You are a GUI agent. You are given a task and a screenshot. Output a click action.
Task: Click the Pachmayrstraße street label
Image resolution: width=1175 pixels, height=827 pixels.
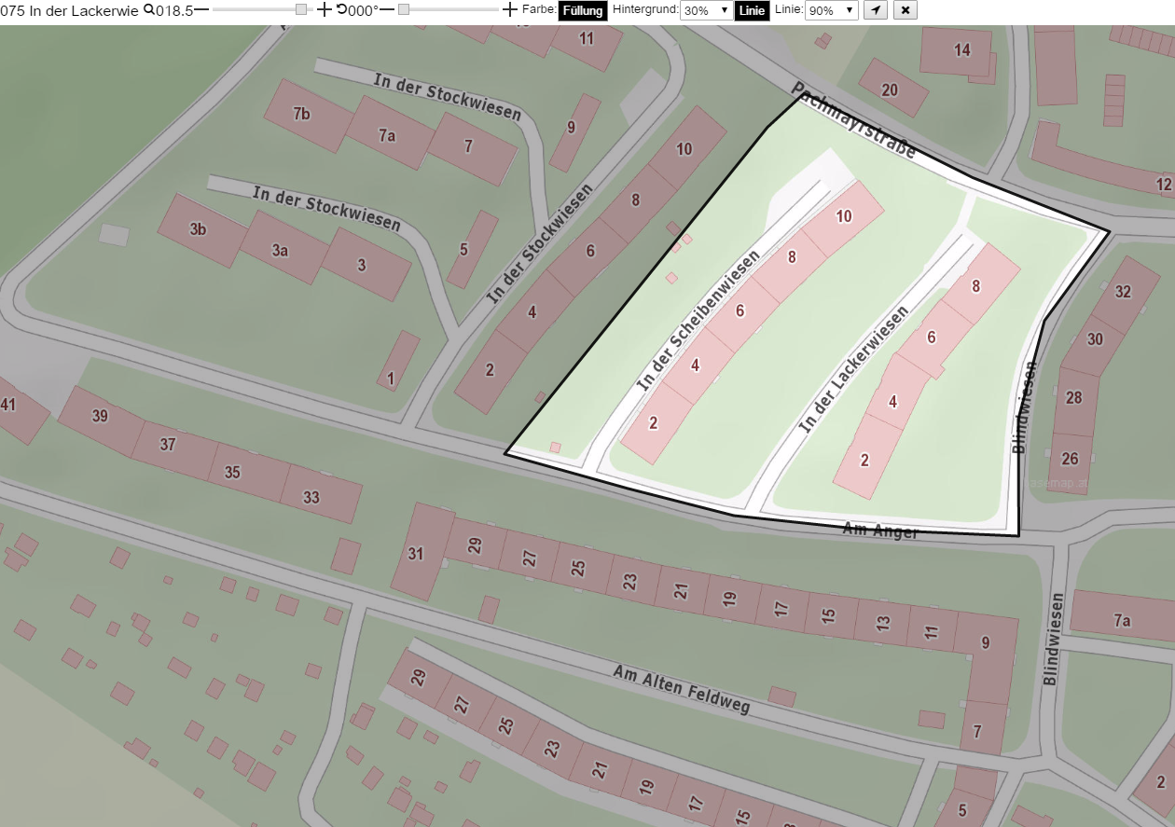[x=853, y=119]
